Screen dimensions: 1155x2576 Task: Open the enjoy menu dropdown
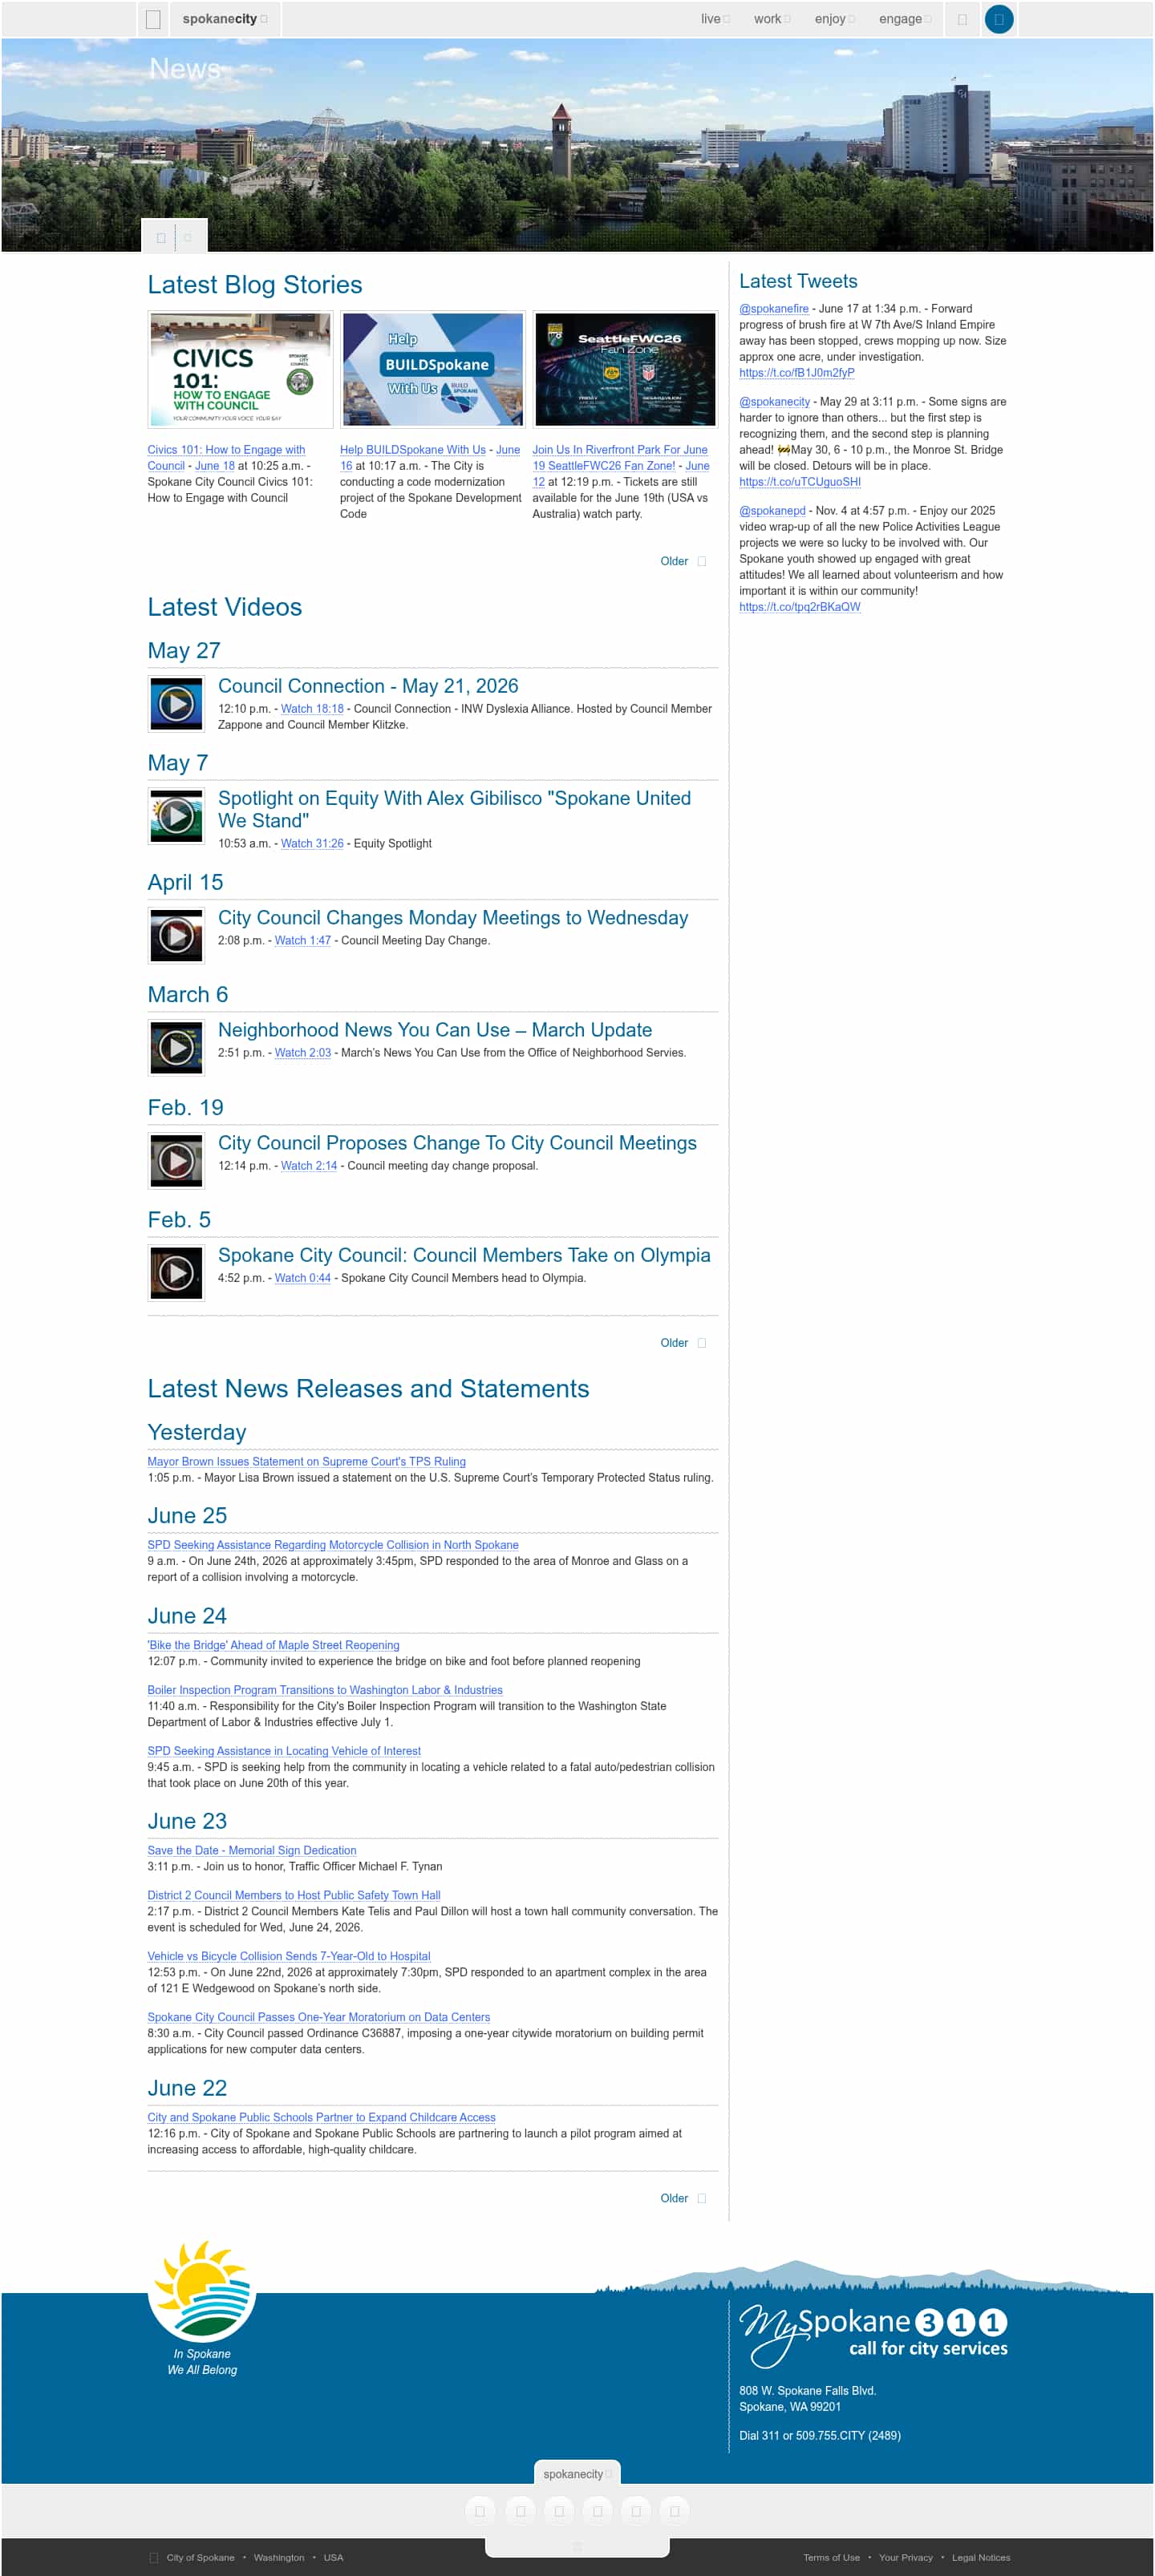pyautogui.click(x=834, y=19)
